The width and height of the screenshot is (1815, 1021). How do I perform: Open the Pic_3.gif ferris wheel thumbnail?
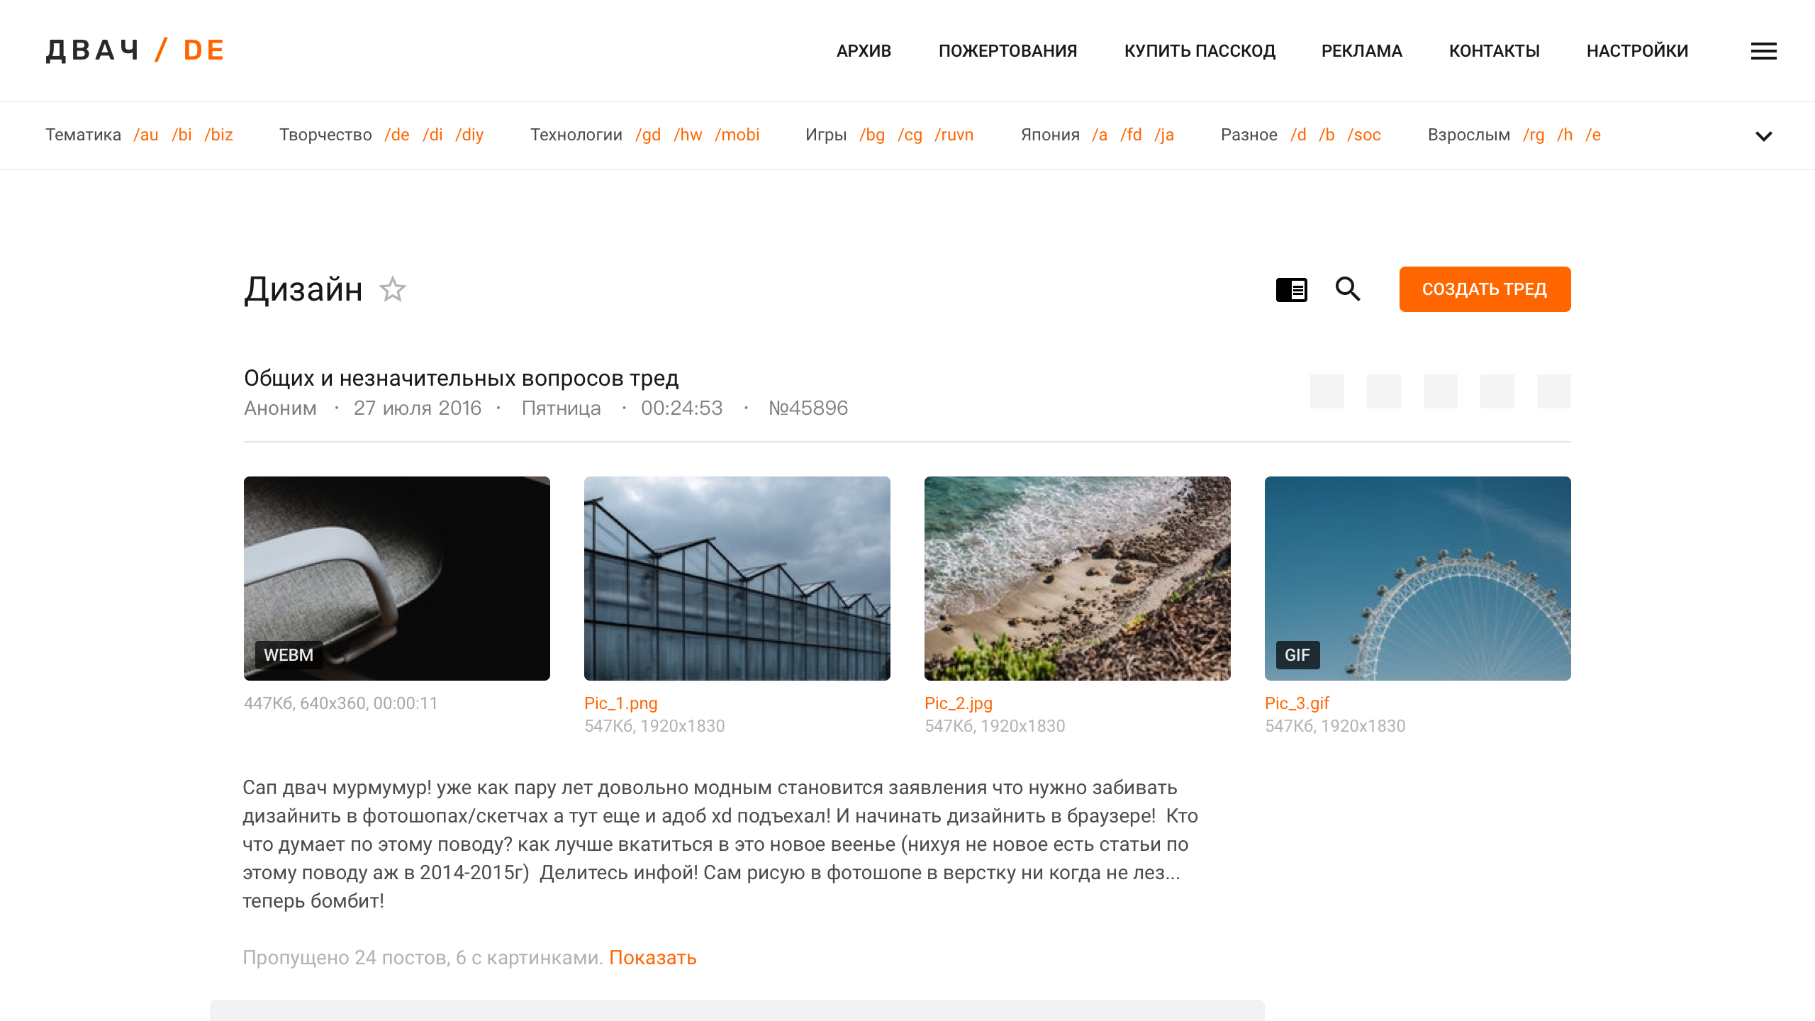(x=1418, y=579)
